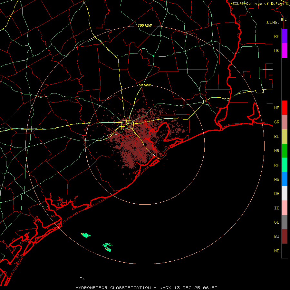
Task: Click the HA red legend swatch
Action: (285, 108)
